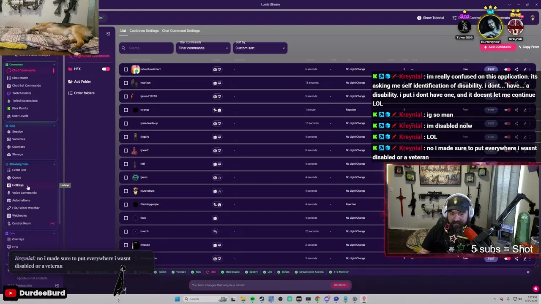Click ADD COMMAND button

[497, 47]
